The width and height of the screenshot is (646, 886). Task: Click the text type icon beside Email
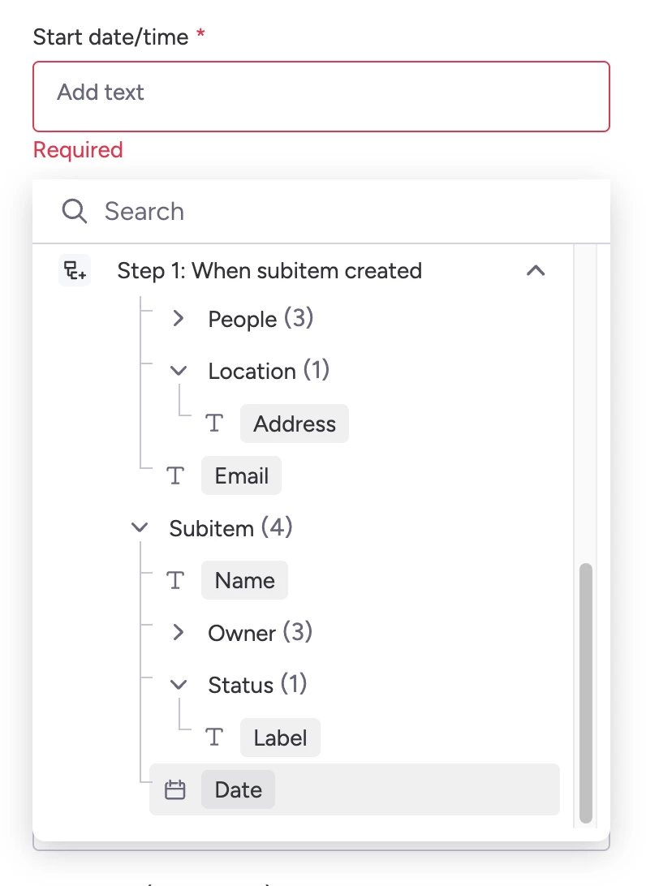click(x=175, y=476)
